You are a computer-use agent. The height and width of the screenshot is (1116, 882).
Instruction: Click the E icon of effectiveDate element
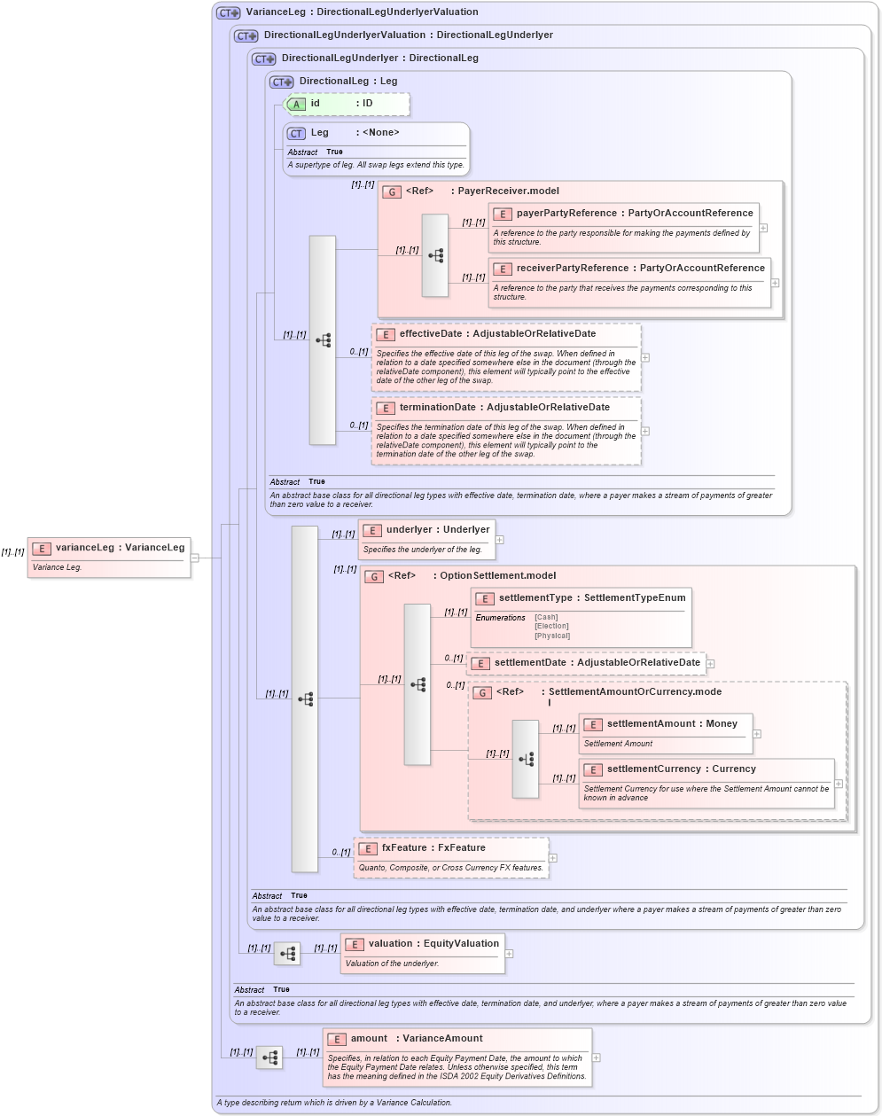point(386,334)
